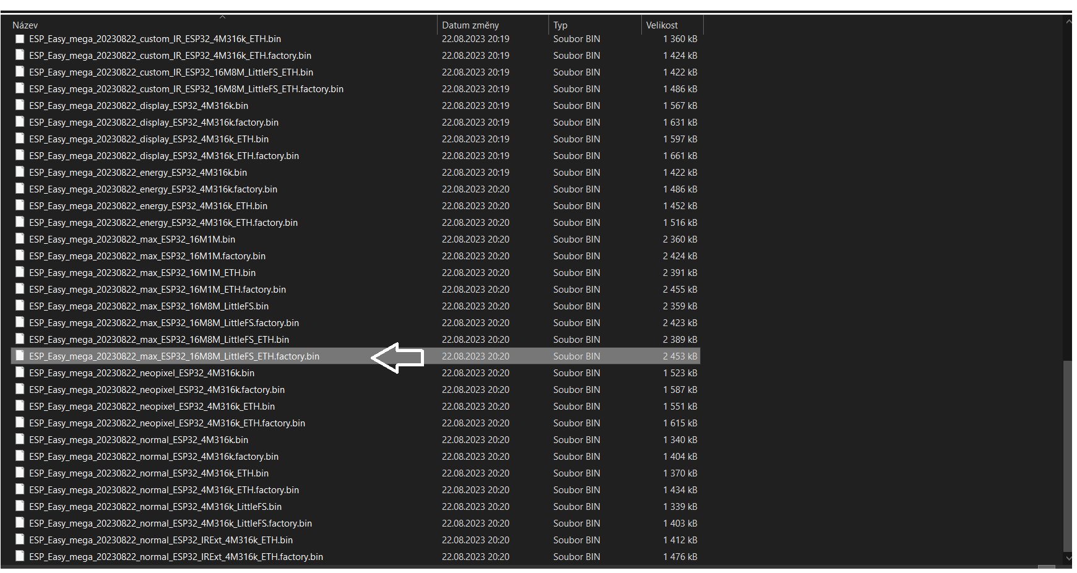Click the file name ESP_Easy_mega_20230822_neopixel_ESP32_4M316k.factory.bin
Viewport: 1077px width, 573px height.
[x=157, y=390]
